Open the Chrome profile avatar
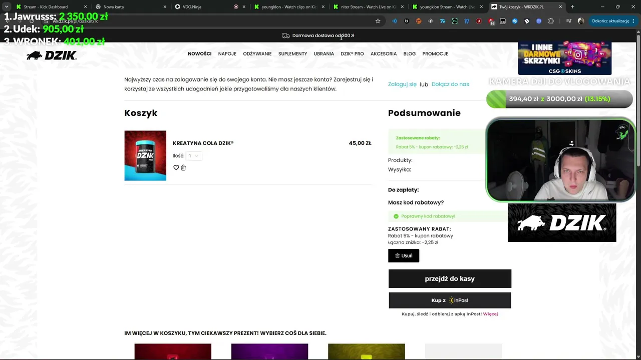641x360 pixels. click(x=581, y=21)
